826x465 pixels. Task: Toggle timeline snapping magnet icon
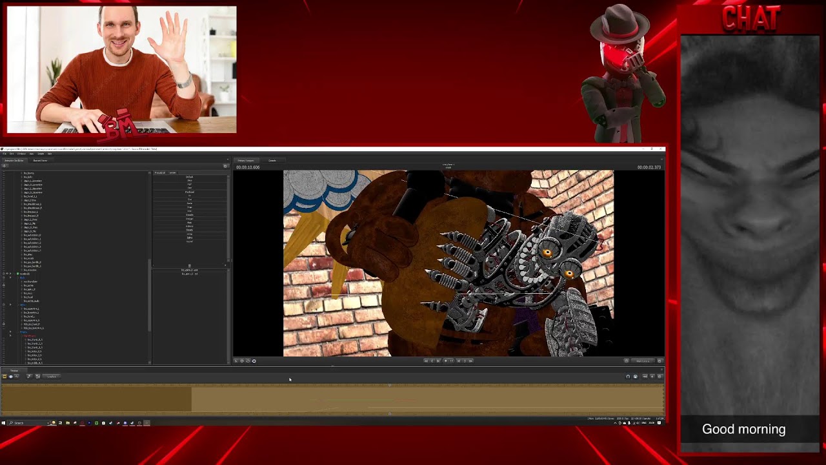coord(628,377)
